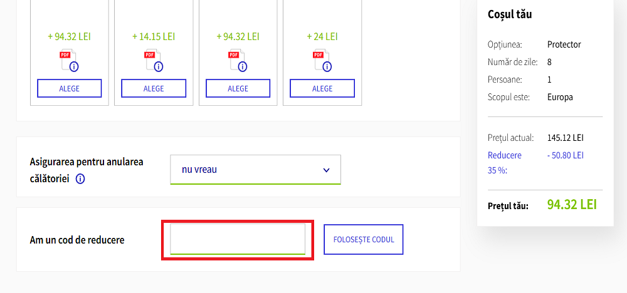Screen dimensions: 627x293
Task: Open PDF info icon on third card
Action: click(x=243, y=66)
